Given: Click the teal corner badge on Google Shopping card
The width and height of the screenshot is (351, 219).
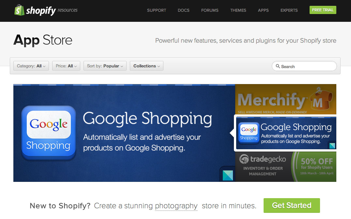Looking at the screenshot, I should pyautogui.click(x=332, y=146).
